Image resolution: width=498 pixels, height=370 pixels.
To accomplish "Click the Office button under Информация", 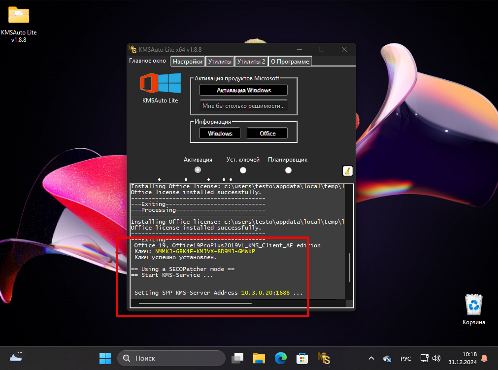I will (267, 133).
